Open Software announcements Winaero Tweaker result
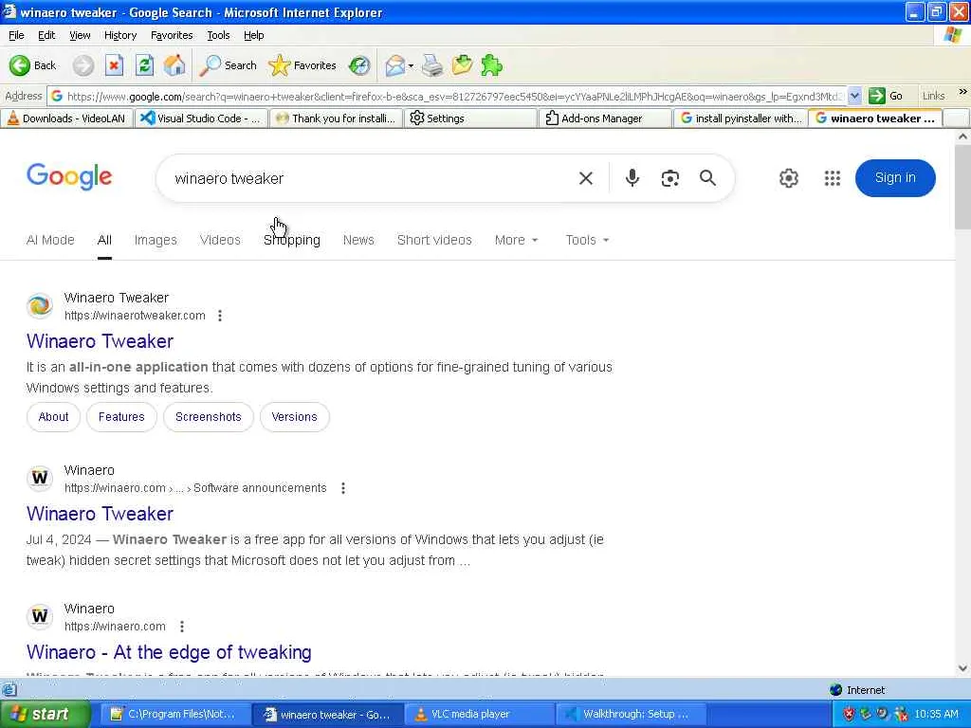 [x=100, y=514]
